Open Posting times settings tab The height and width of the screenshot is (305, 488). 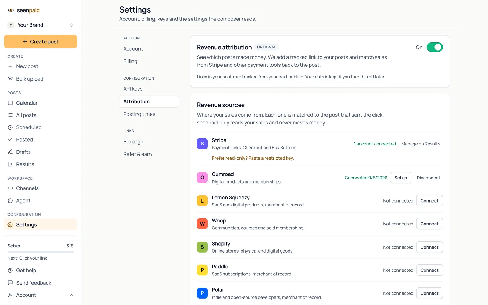click(x=139, y=114)
